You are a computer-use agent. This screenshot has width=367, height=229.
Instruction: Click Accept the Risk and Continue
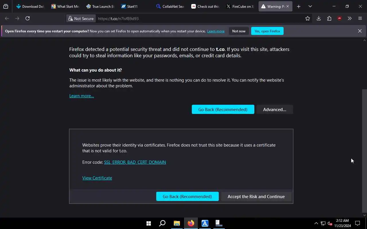pyautogui.click(x=256, y=196)
